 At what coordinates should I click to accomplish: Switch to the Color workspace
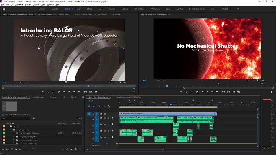pyautogui.click(x=78, y=9)
